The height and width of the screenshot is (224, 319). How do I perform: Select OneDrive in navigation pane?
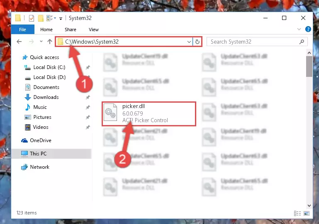click(41, 140)
